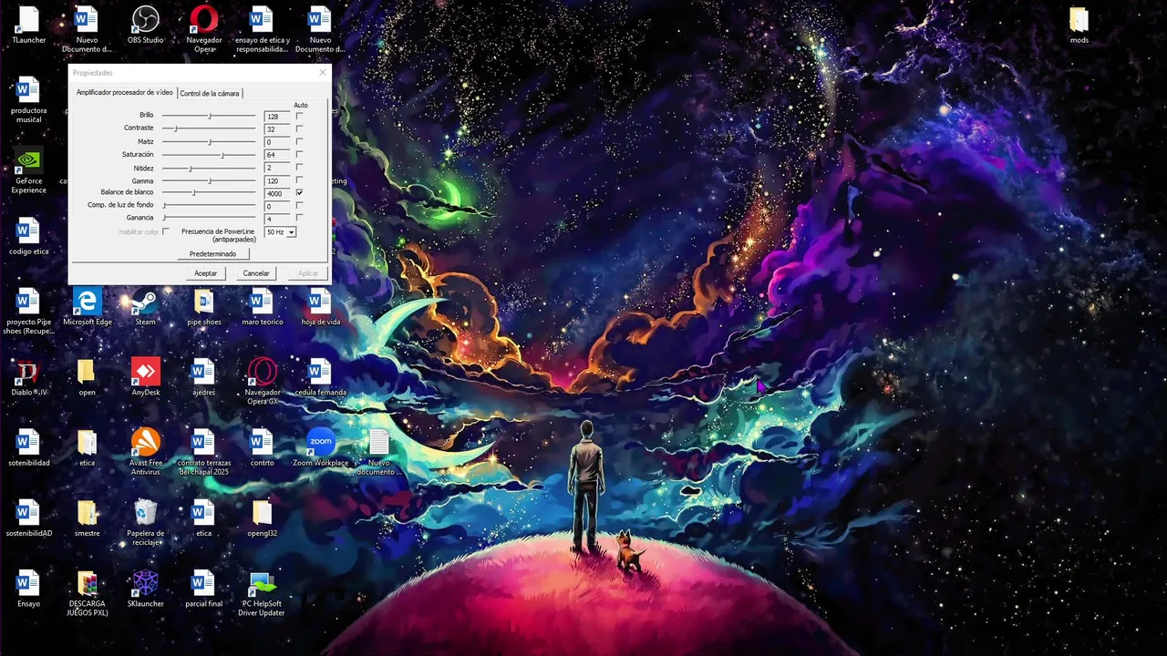Select the 'ajedres' Word document

(x=203, y=377)
